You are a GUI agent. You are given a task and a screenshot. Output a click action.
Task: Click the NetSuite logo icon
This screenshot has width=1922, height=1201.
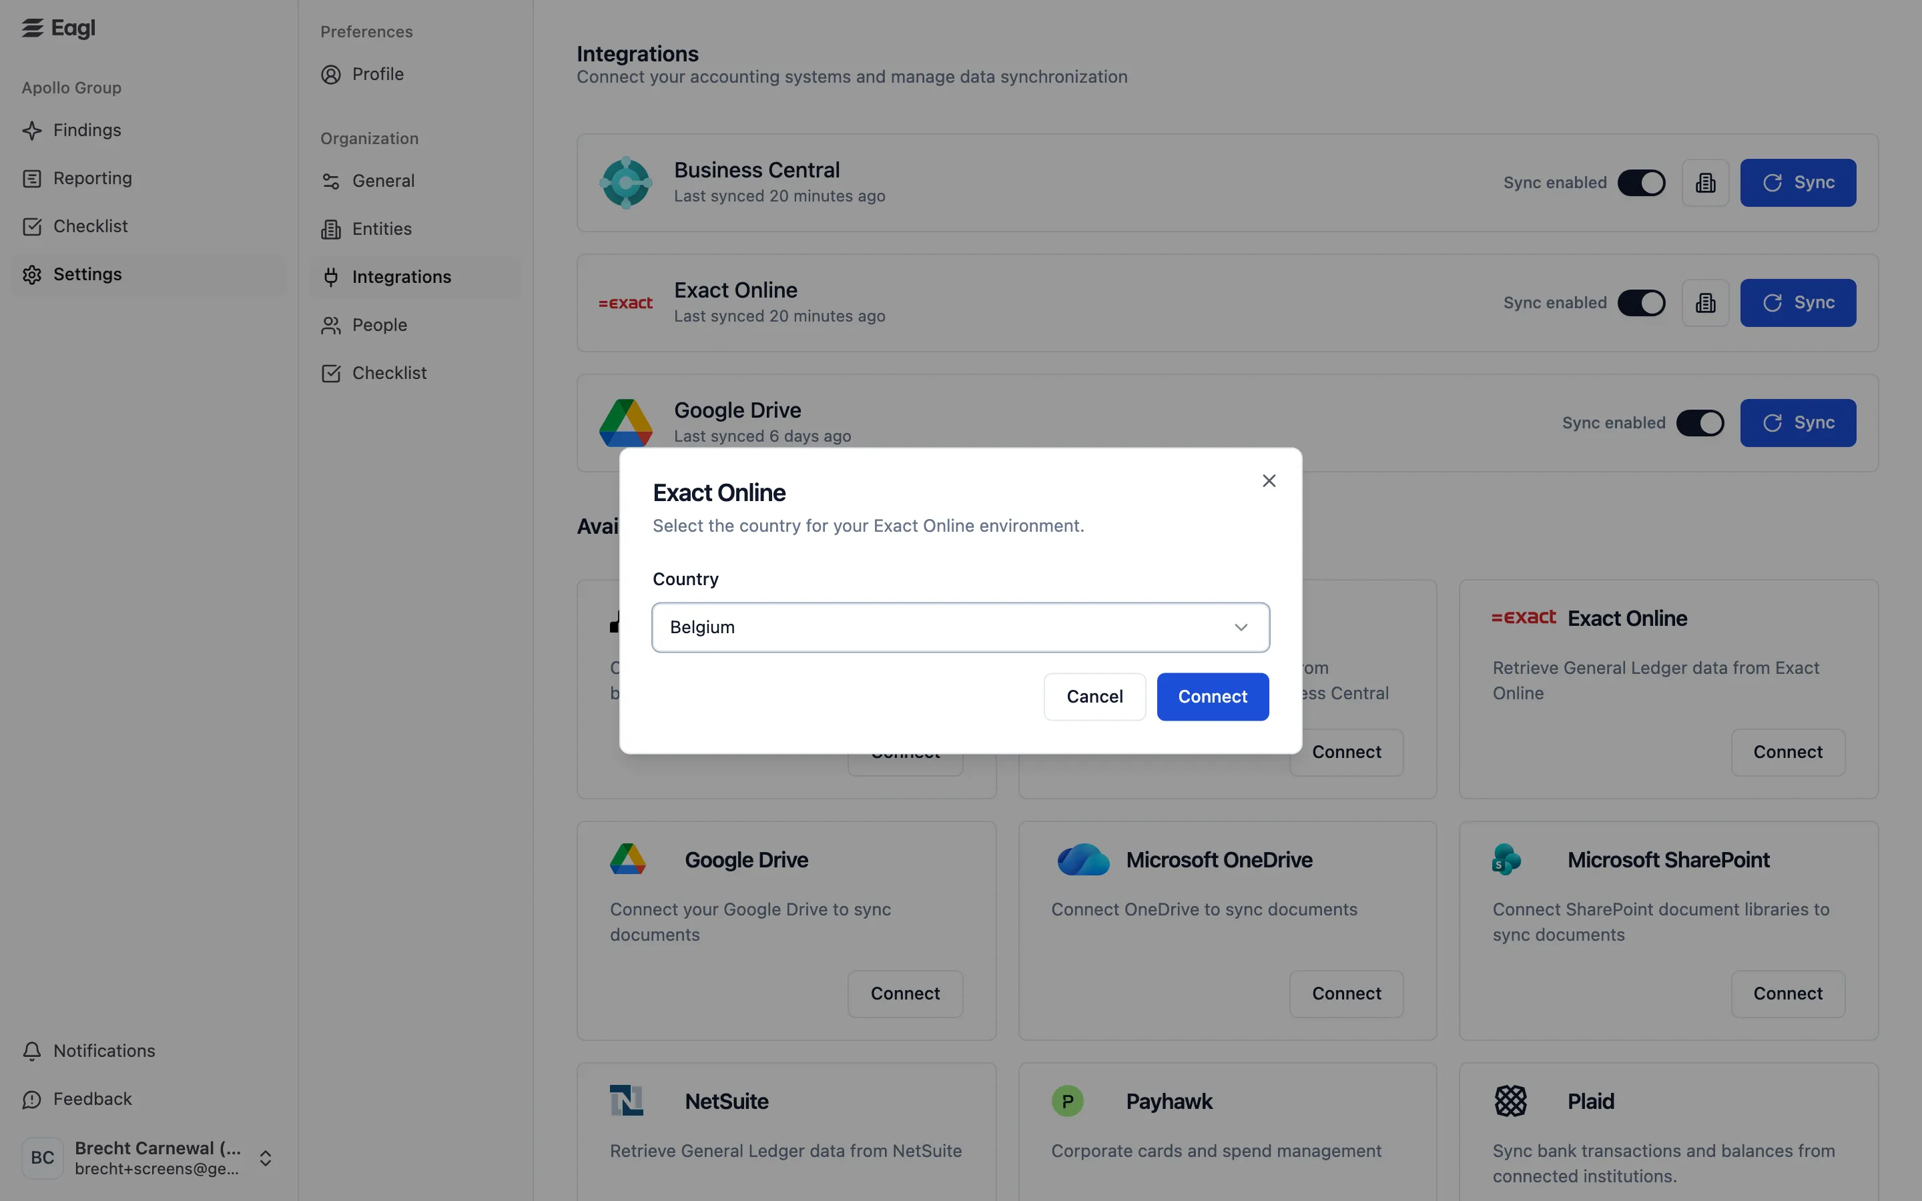627,1101
